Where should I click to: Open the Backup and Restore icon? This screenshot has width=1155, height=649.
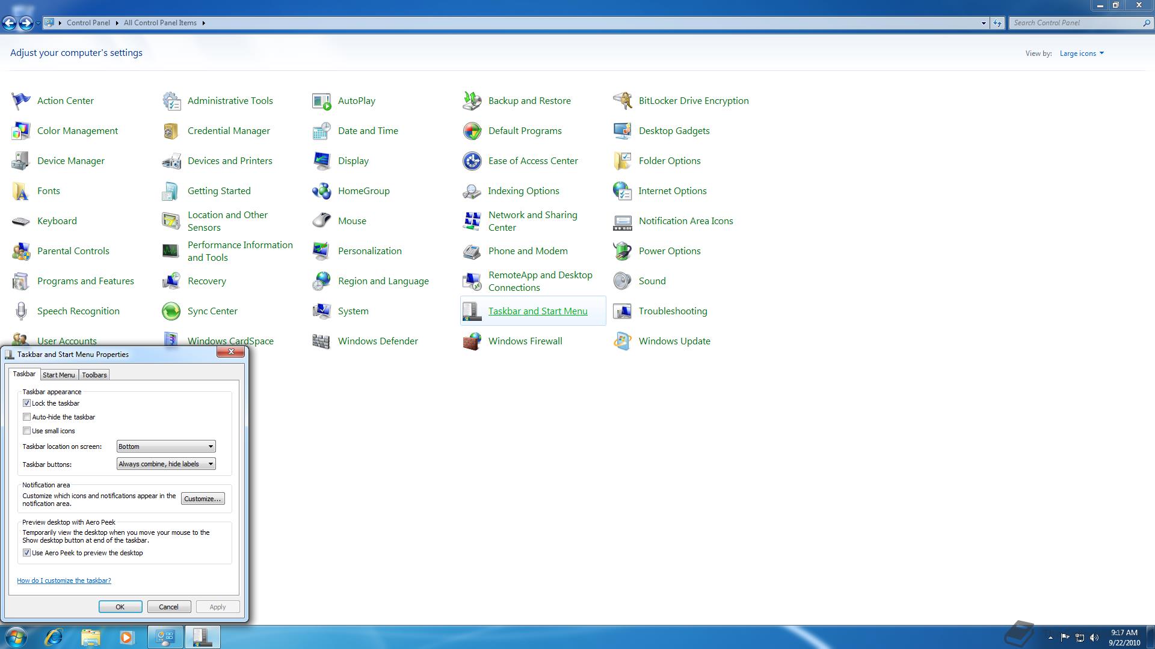pos(472,101)
